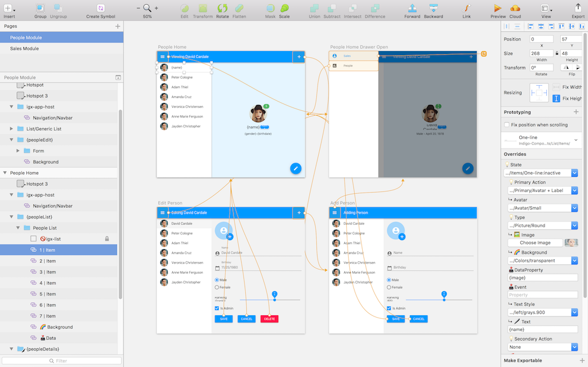The height and width of the screenshot is (367, 588).
Task: Click the red DELETE button in Edit Person
Action: [269, 319]
